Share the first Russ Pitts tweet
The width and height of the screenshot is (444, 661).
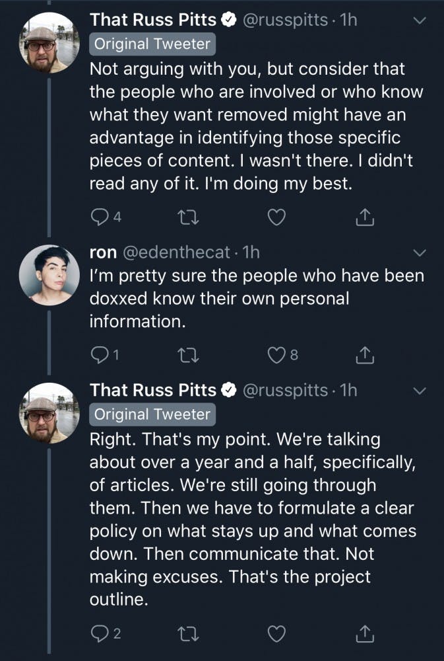365,216
